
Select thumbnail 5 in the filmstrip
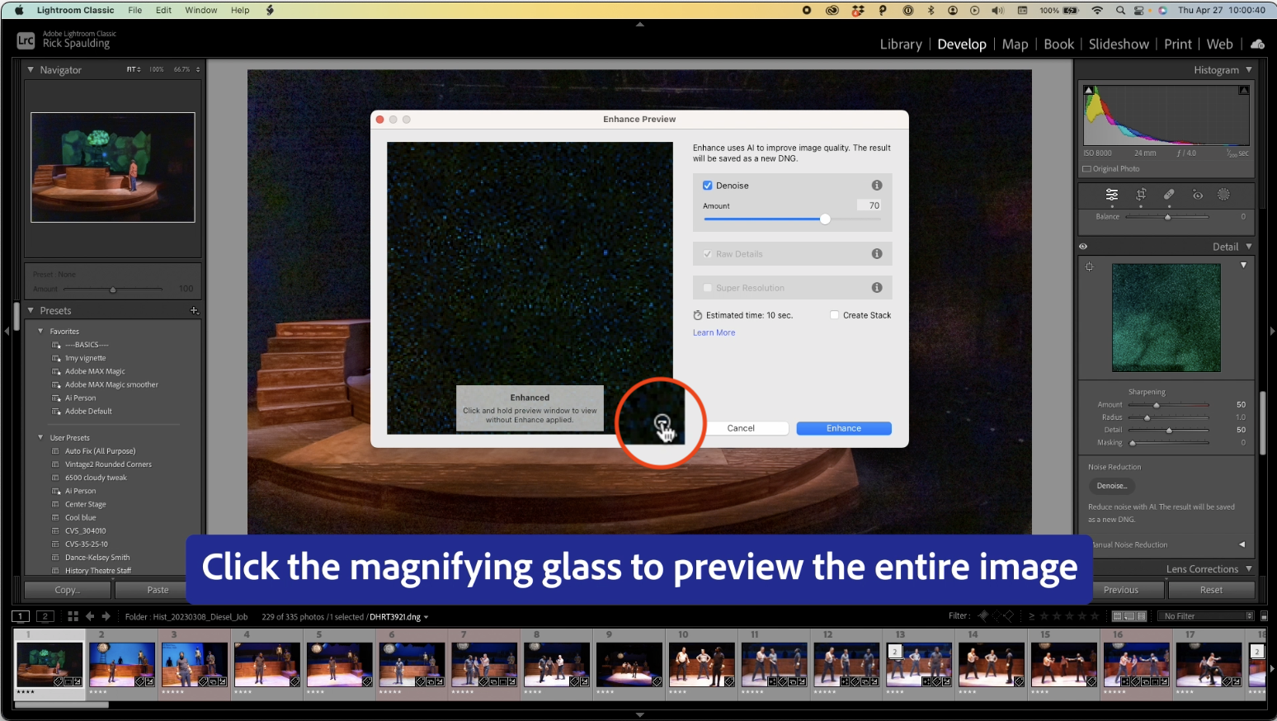[339, 664]
